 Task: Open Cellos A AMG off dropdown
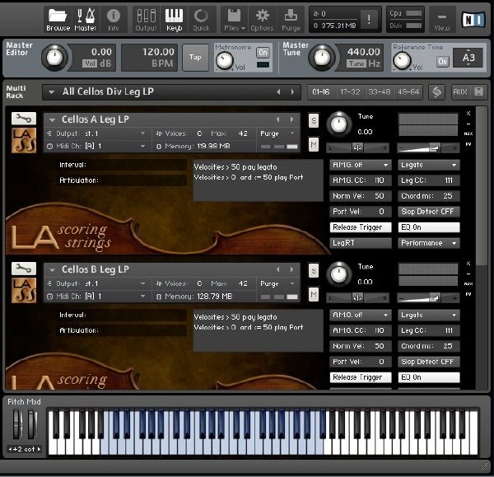[x=361, y=165]
